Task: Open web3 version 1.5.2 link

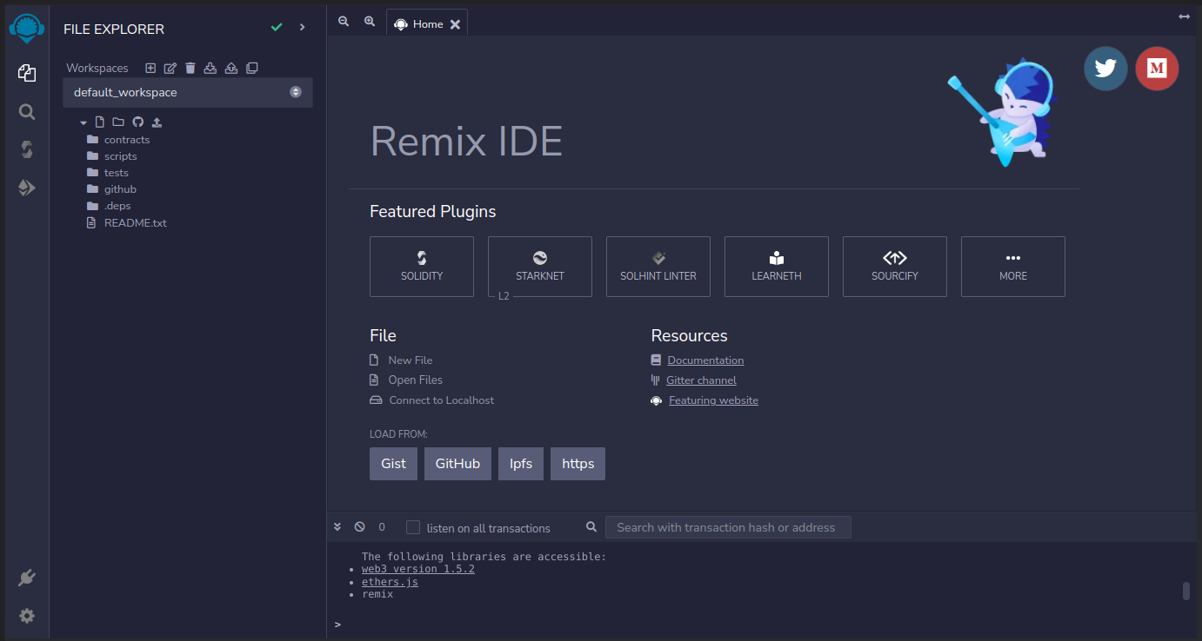Action: tap(418, 569)
